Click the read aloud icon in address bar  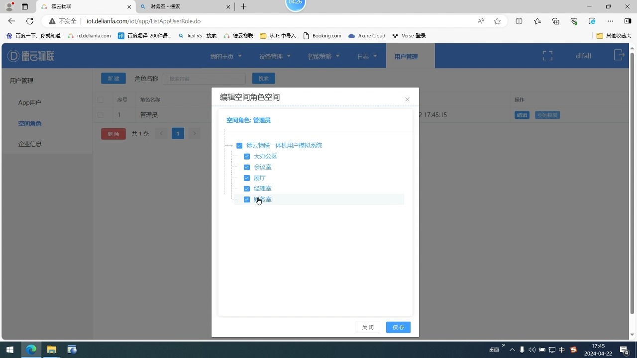coord(481,21)
